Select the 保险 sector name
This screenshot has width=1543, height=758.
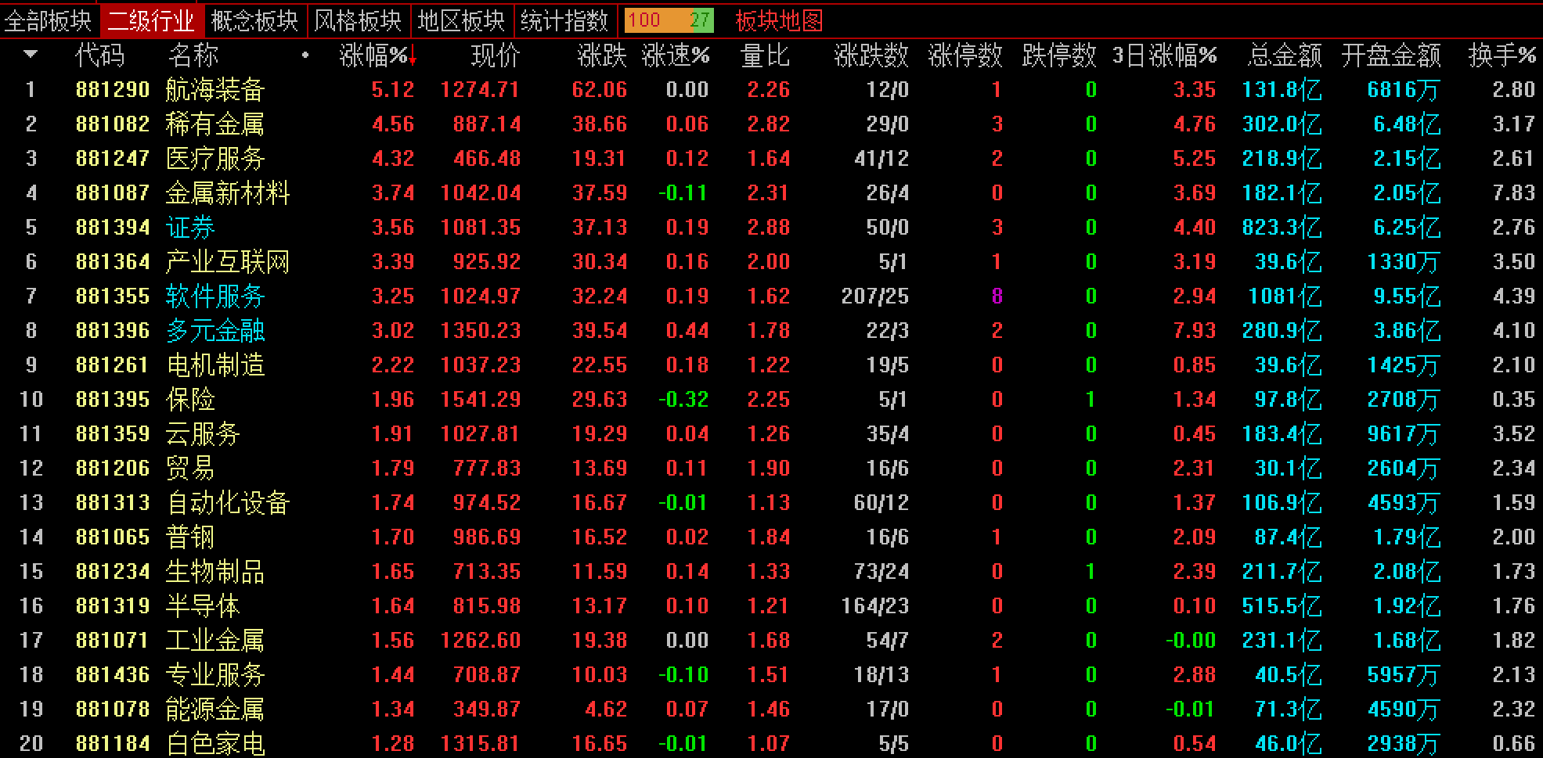coord(190,400)
